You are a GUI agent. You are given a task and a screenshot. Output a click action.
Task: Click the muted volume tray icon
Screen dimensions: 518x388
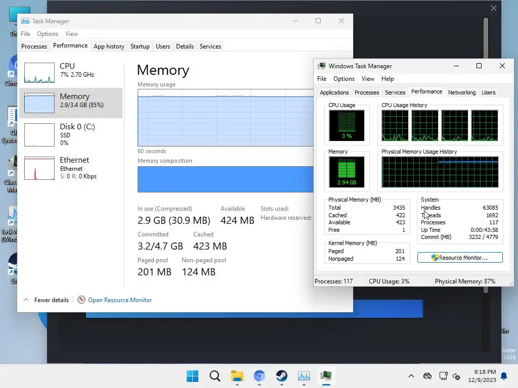click(456, 376)
